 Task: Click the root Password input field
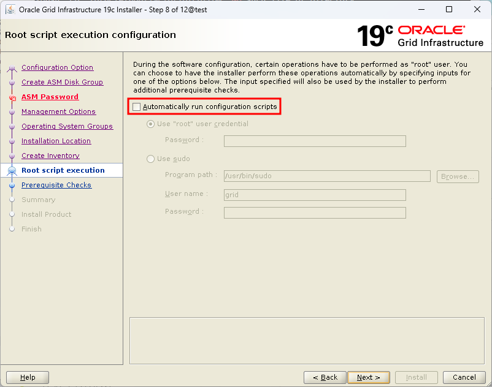[315, 141]
